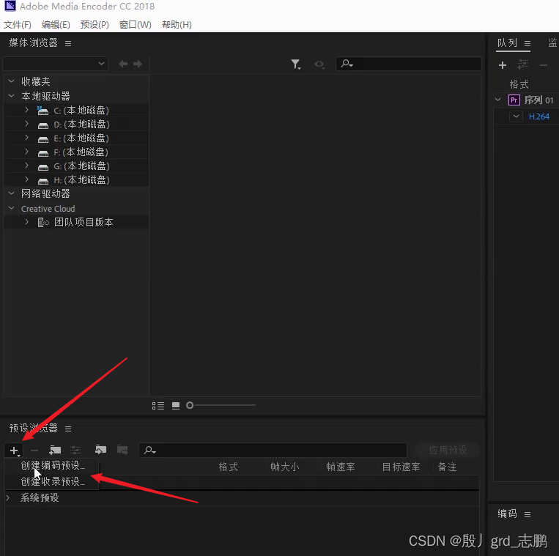Viewport: 559px width, 556px height.
Task: Add source to queue plus icon
Action: 503,65
